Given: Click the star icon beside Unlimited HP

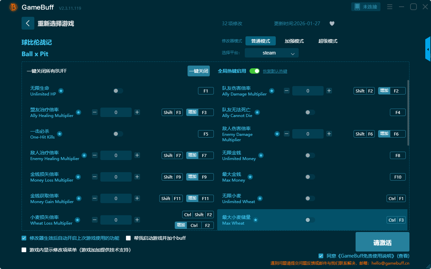Looking at the screenshot, I should tap(61, 91).
